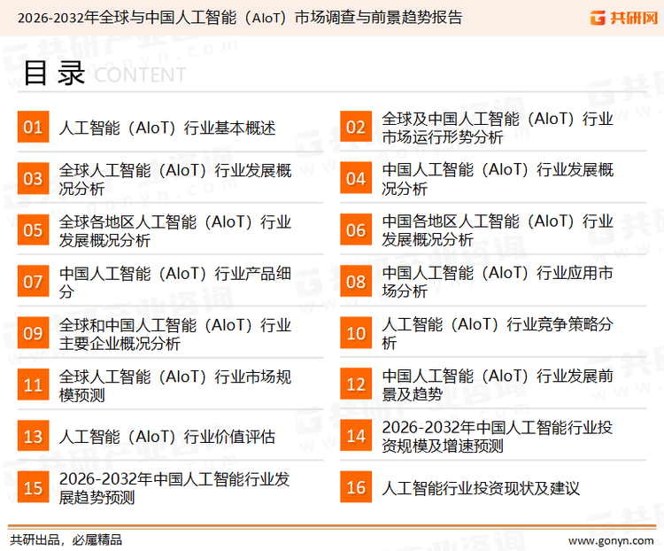The image size is (664, 551).
Task: Select 中国人工智能（AIoT）行业产品细分 entry
Action: [x=174, y=282]
